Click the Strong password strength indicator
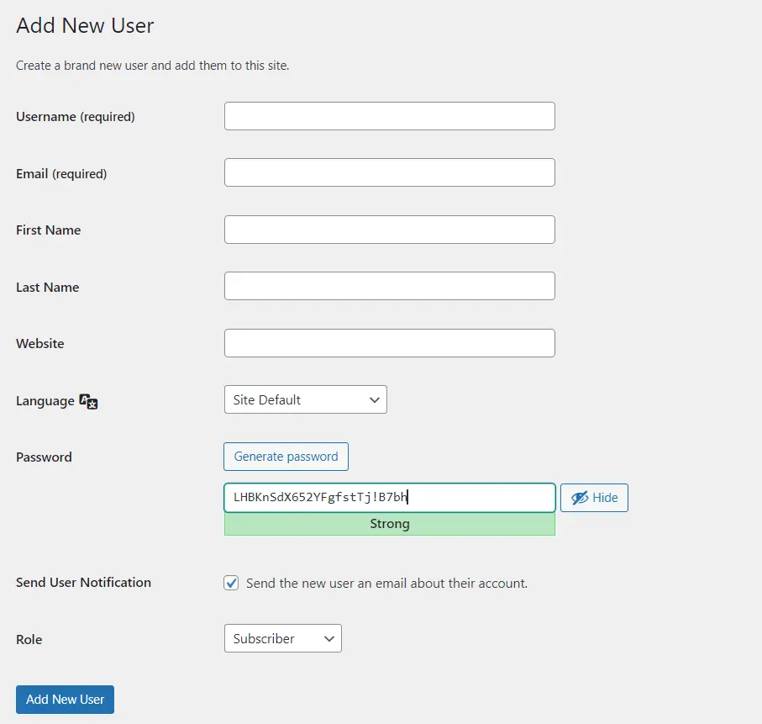Viewport: 762px width, 724px height. (x=390, y=524)
